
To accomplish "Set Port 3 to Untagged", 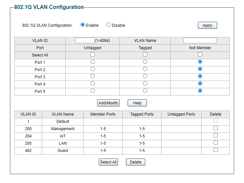I will [92, 76].
